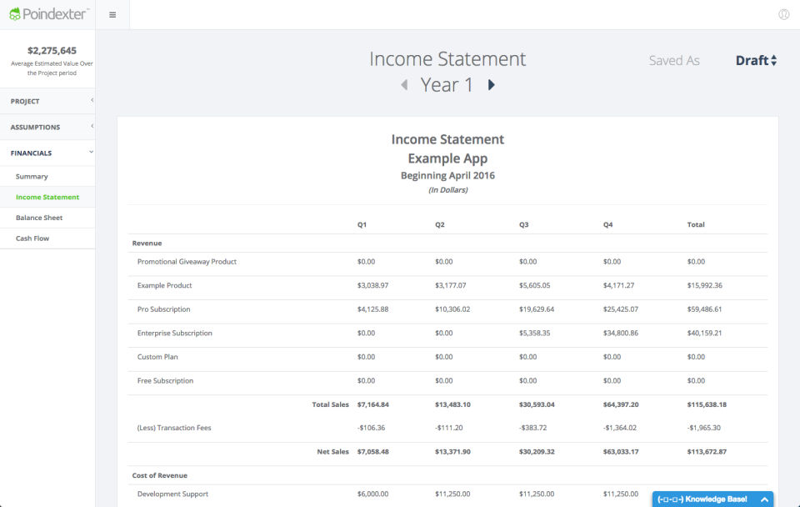800x507 pixels.
Task: Select Enterprise Subscription row label
Action: tap(174, 333)
